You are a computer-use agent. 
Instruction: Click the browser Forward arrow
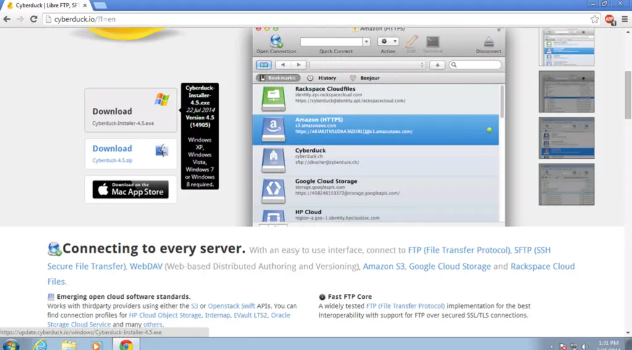(20, 19)
